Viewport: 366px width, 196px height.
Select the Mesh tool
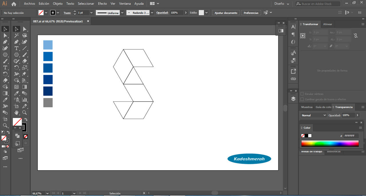click(x=17, y=87)
